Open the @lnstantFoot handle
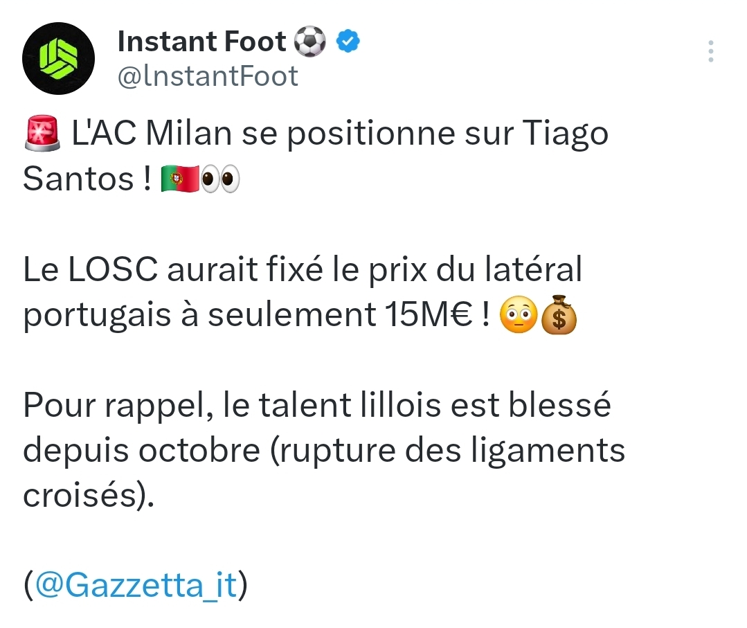The height and width of the screenshot is (628, 747). coord(208,76)
